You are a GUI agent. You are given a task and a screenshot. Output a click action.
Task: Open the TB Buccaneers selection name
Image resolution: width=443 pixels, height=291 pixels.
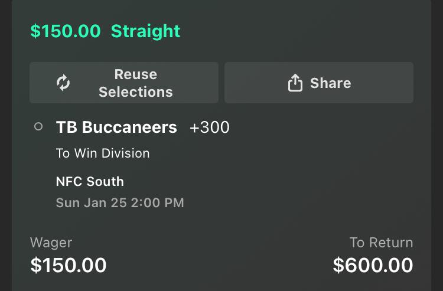(x=116, y=127)
